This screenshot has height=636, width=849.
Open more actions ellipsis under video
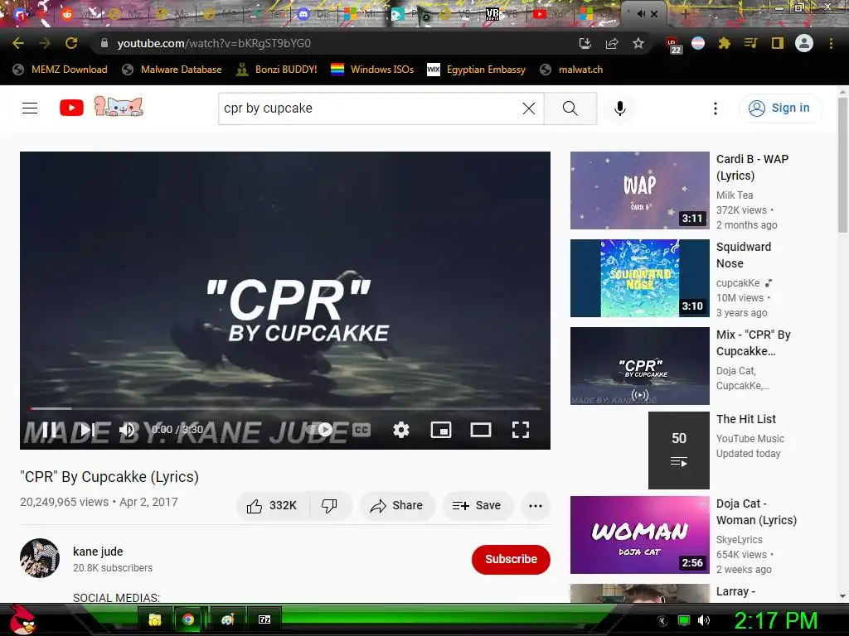536,506
